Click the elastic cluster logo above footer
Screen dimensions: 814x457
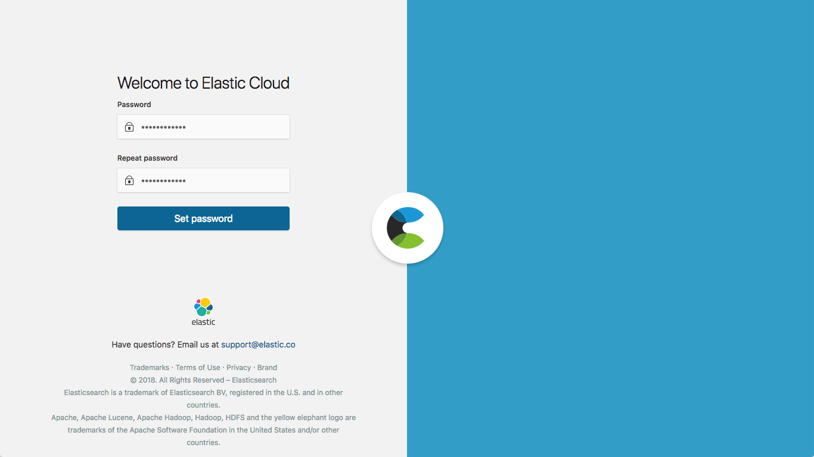point(203,312)
